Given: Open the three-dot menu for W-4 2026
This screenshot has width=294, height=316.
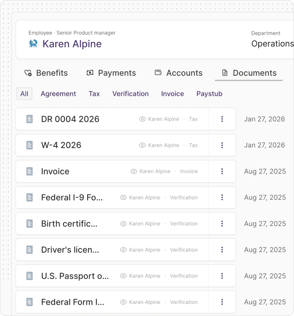Looking at the screenshot, I should [222, 145].
